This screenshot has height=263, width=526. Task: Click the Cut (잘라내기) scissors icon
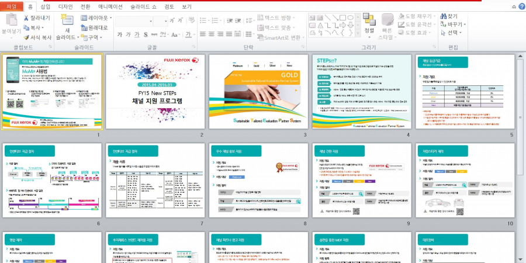[26, 18]
